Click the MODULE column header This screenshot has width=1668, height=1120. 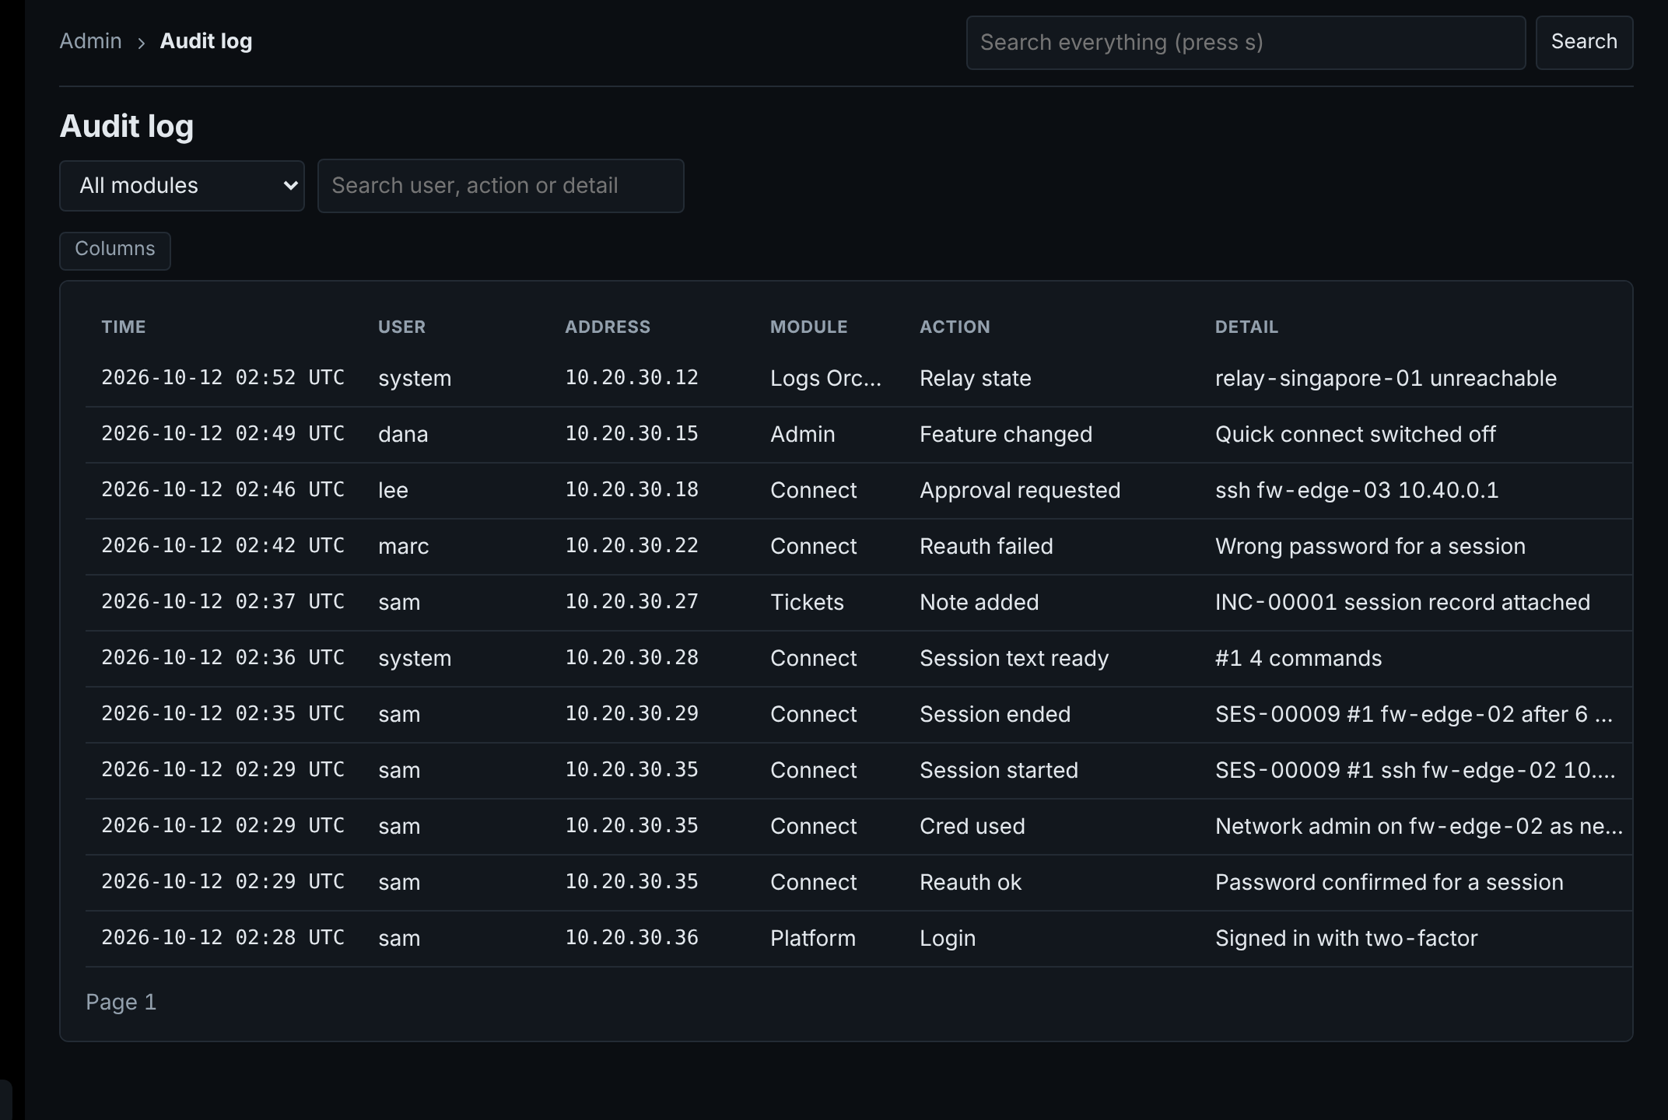coord(809,327)
